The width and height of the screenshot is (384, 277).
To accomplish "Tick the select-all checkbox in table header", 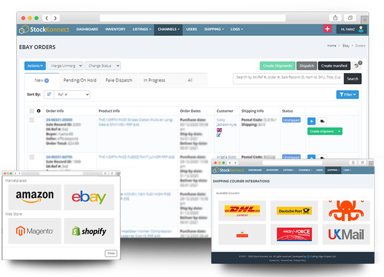I will (x=32, y=111).
